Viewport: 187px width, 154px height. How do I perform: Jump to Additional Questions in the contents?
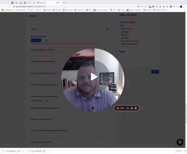[x=130, y=44]
